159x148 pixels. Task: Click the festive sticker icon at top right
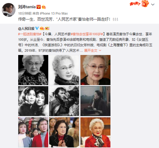tap(140, 4)
